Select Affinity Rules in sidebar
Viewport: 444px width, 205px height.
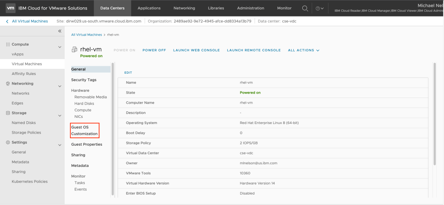[24, 74]
